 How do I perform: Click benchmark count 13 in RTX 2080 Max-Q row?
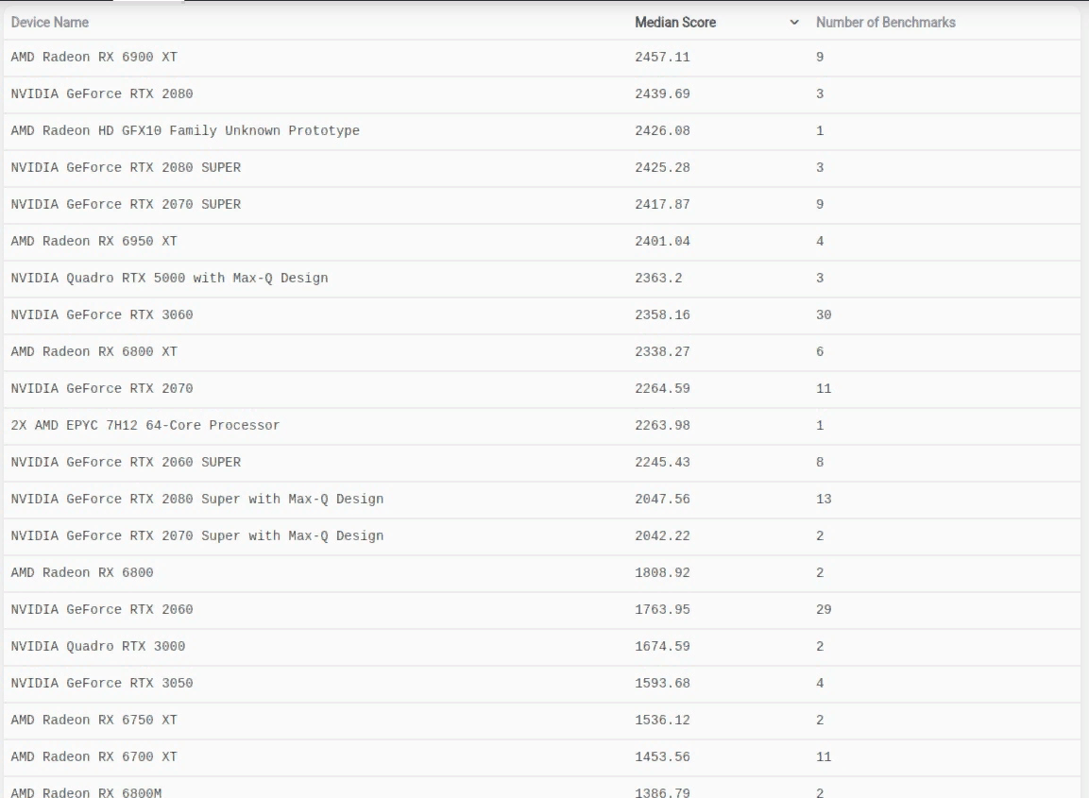point(824,499)
